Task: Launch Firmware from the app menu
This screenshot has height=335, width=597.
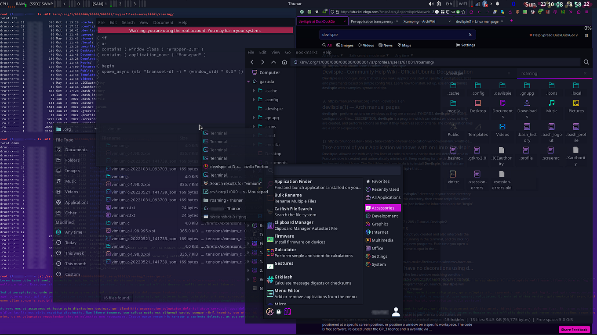Action: [x=314, y=239]
